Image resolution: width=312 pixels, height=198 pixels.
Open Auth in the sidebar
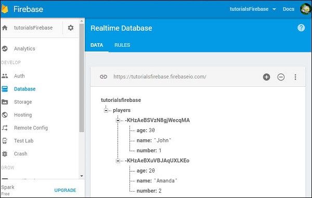click(19, 76)
